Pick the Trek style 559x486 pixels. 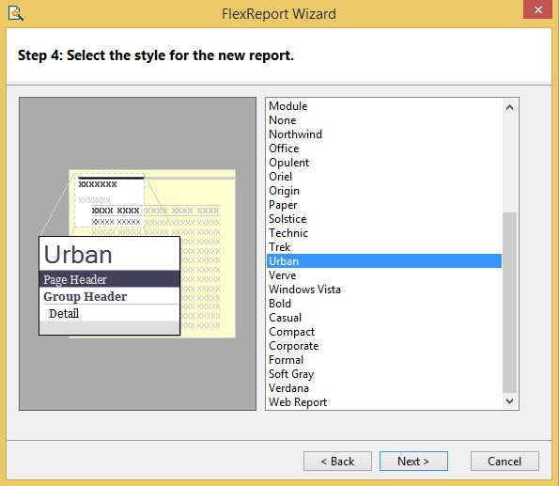384,247
